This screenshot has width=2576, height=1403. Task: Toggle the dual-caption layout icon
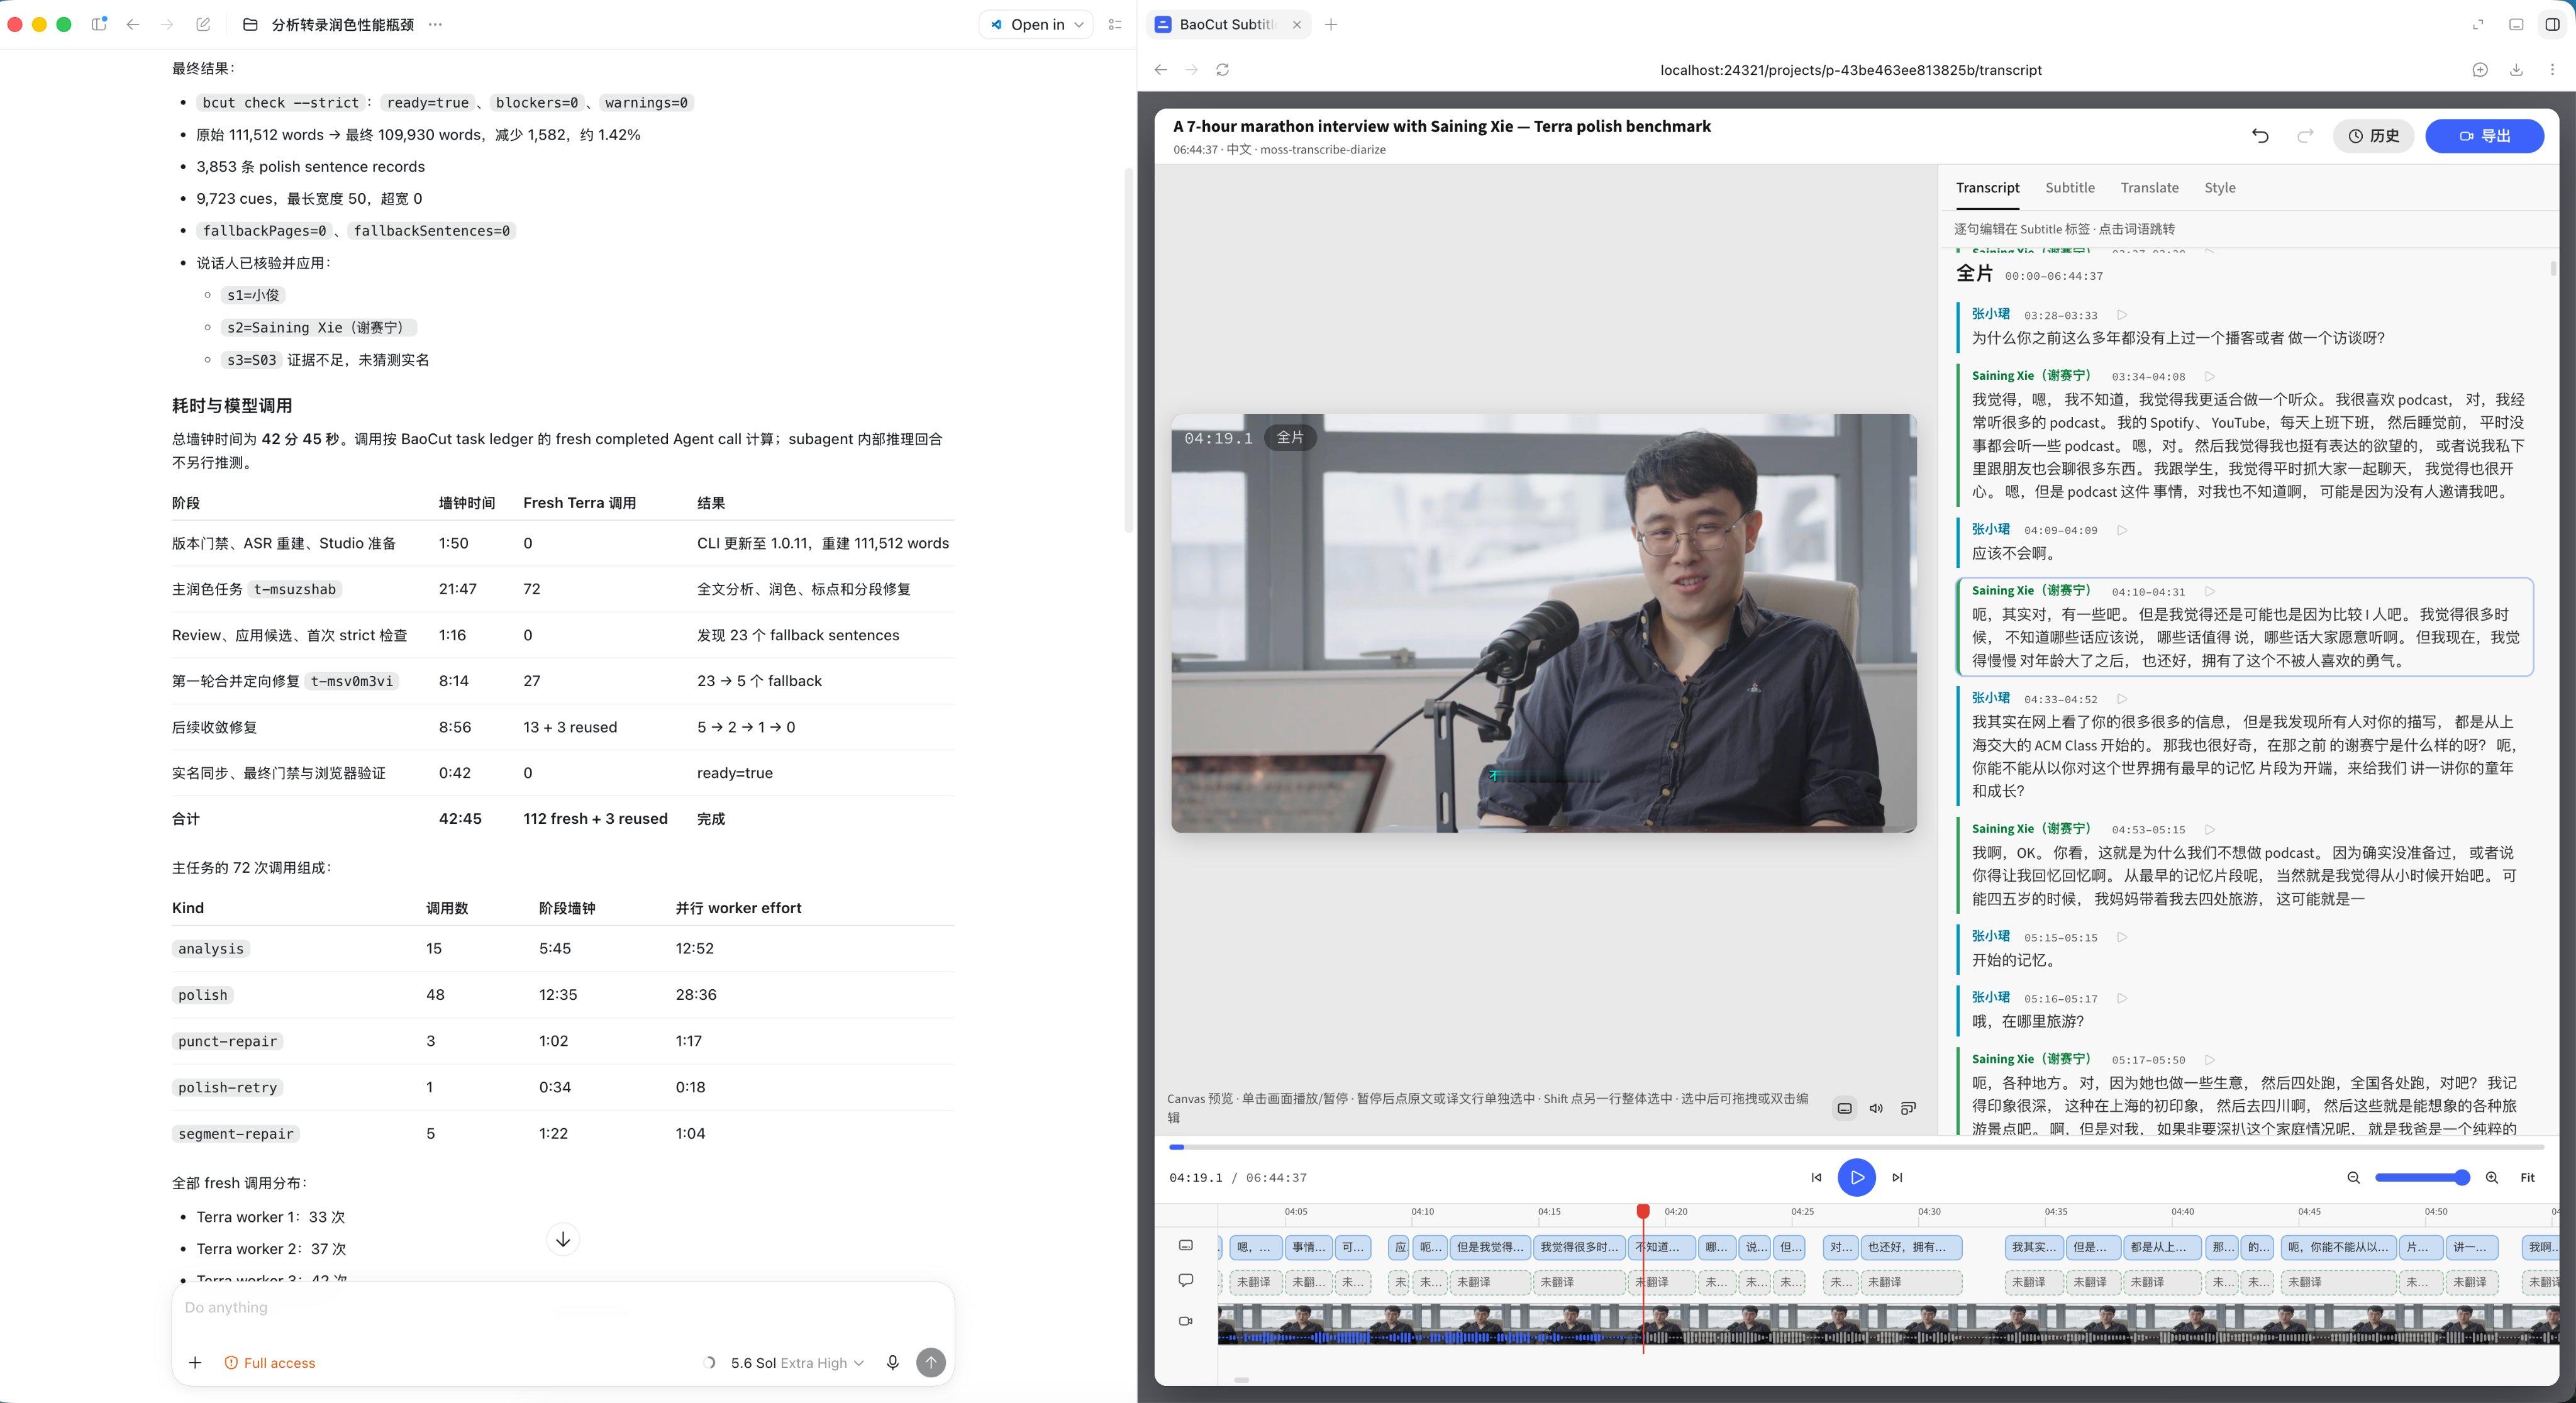(x=1908, y=1108)
